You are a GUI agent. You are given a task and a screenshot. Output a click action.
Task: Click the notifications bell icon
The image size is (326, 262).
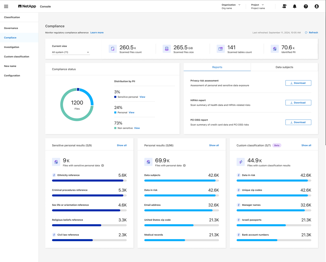(294, 6)
